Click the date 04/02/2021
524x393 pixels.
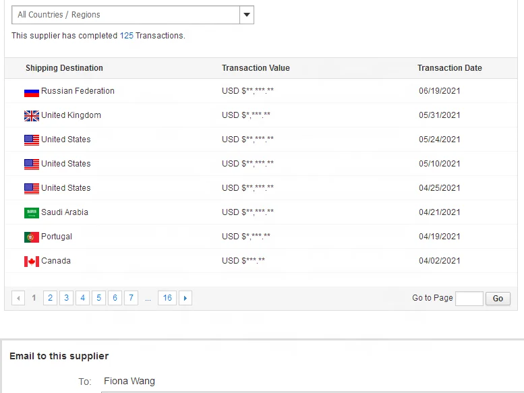440,261
